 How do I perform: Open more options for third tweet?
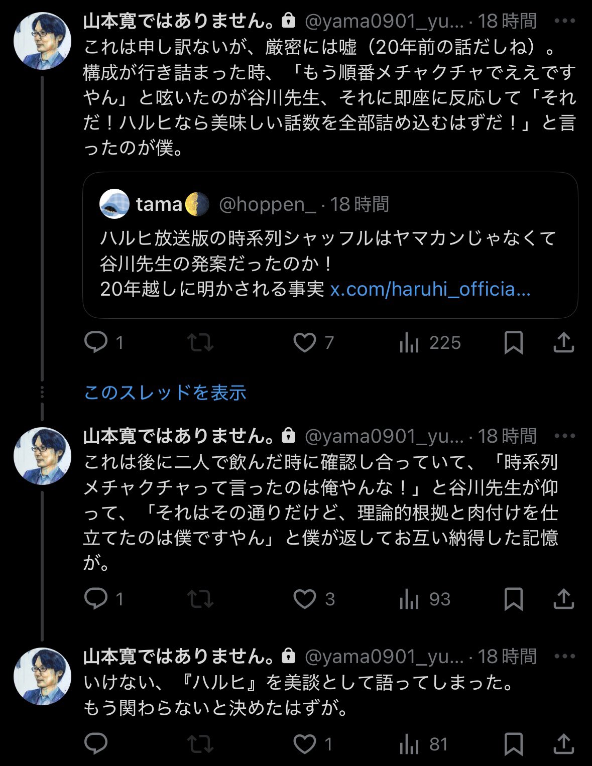564,656
